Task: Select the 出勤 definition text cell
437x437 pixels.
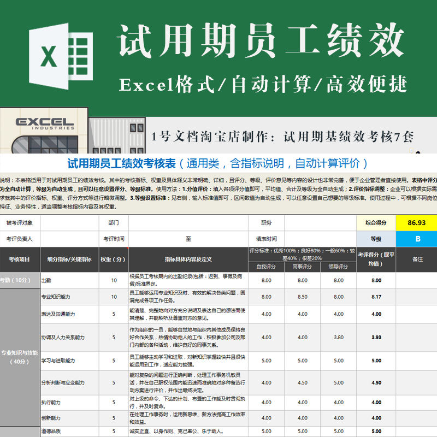Action: (188, 280)
